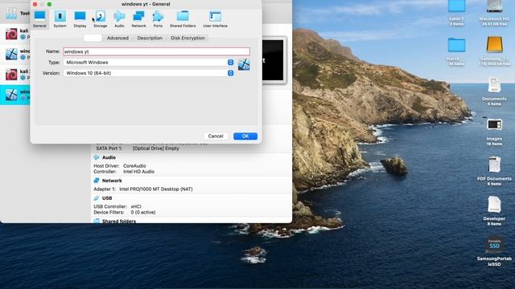This screenshot has width=515, height=289.
Task: Open the table 1 folder on desktop
Action: [456, 13]
